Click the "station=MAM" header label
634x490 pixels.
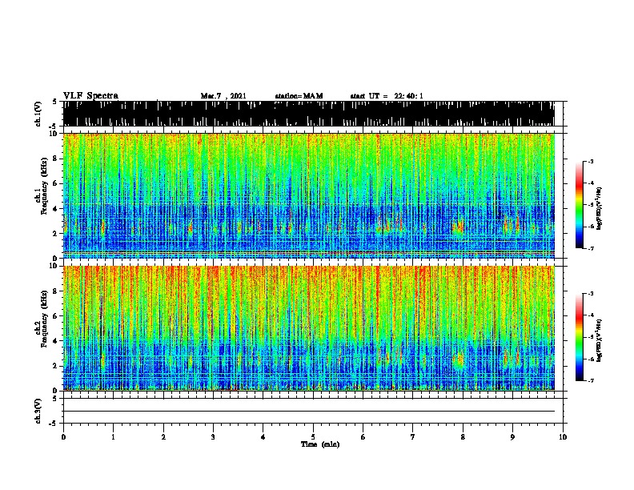coord(299,96)
